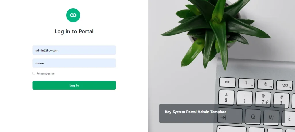Click the ± § key in the photo
Viewport: 295px width, 132px height.
(x=226, y=97)
